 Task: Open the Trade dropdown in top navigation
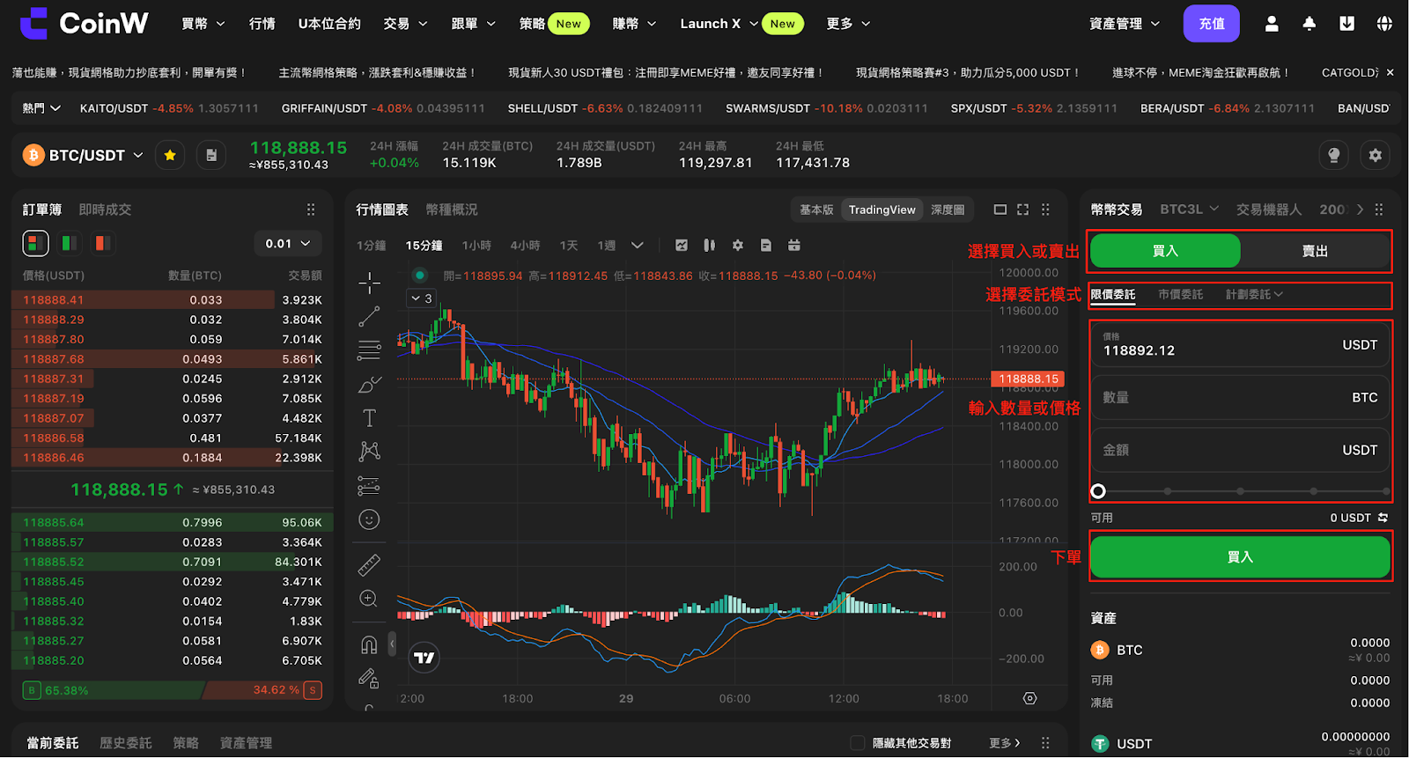[405, 24]
